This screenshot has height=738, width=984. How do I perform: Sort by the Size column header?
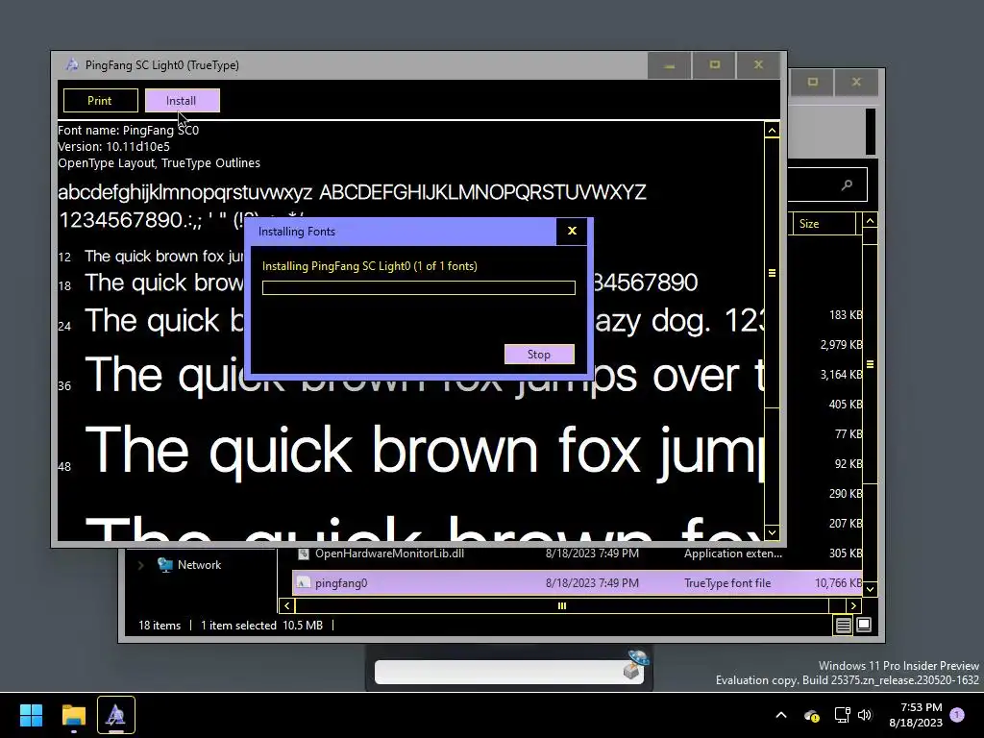click(823, 223)
